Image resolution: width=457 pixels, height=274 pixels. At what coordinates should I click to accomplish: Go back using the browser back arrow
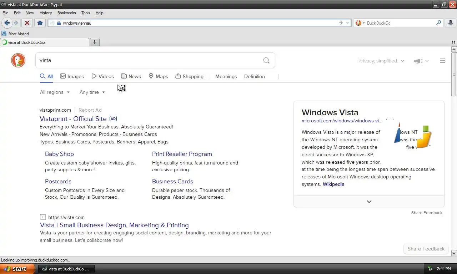(7, 23)
